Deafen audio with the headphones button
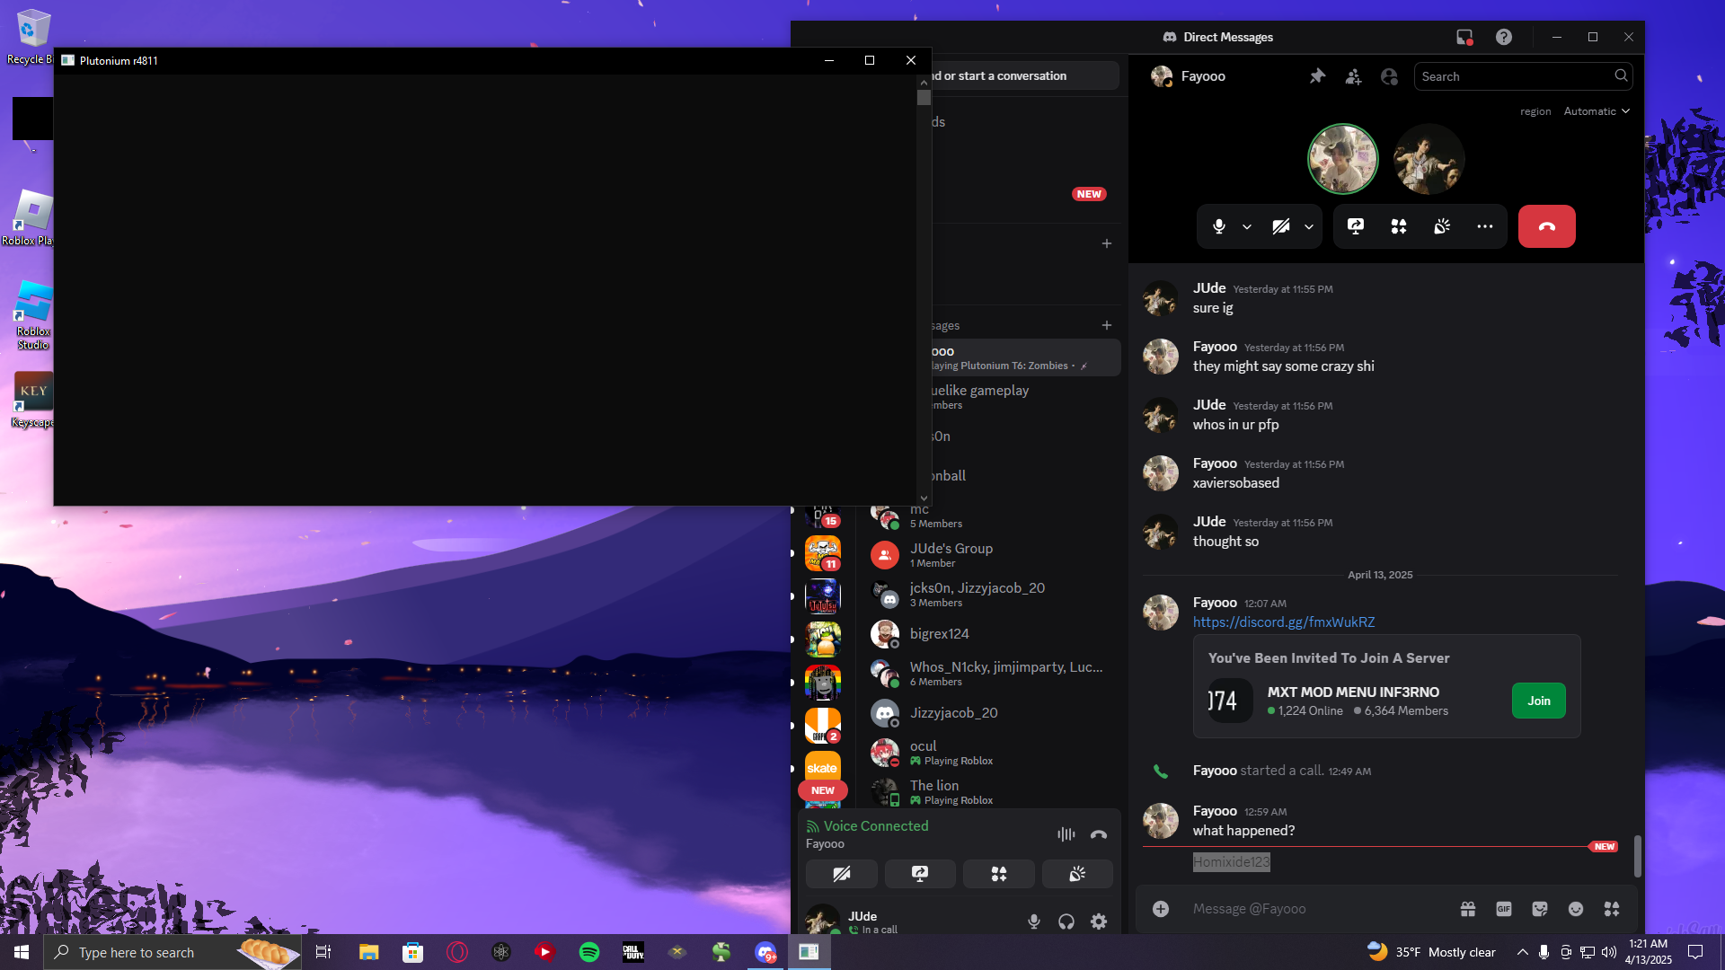Image resolution: width=1725 pixels, height=970 pixels. [x=1066, y=921]
